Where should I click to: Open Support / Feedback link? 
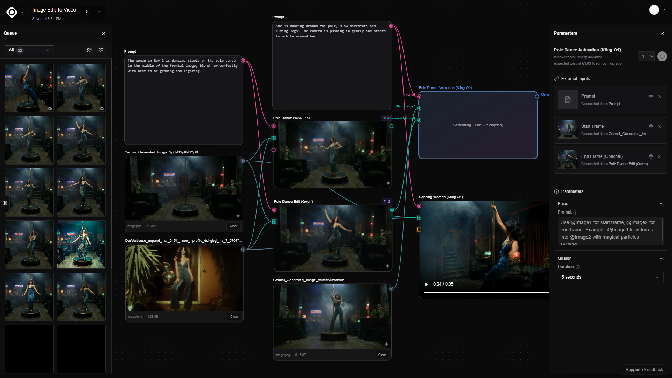click(644, 370)
